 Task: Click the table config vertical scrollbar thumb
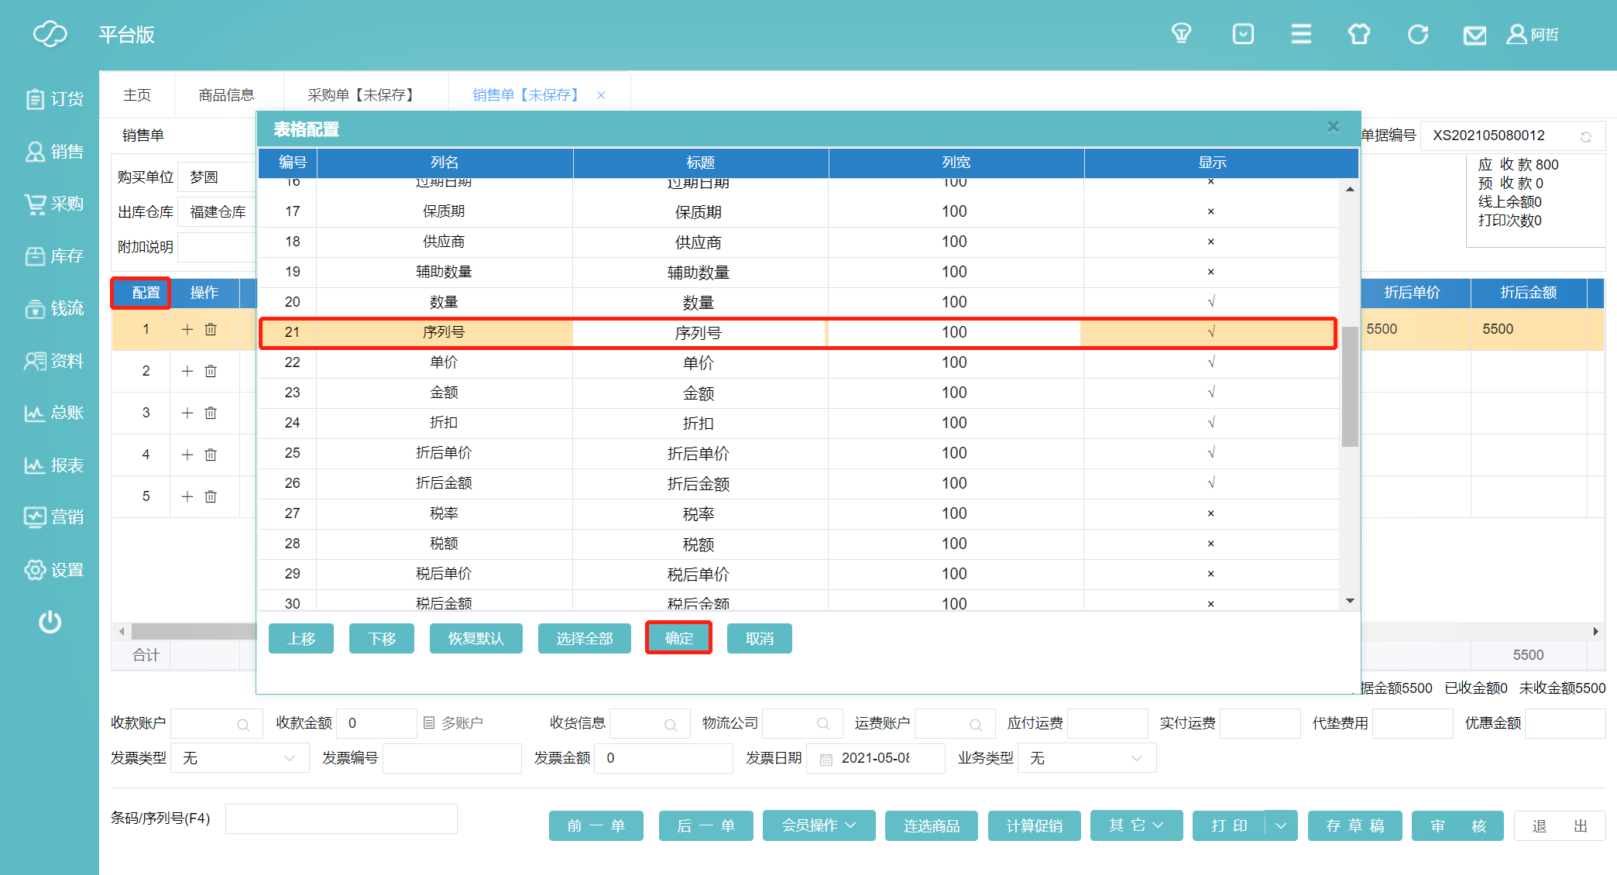1350,387
